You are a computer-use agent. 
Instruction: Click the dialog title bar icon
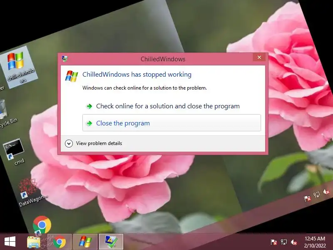pyautogui.click(x=65, y=58)
